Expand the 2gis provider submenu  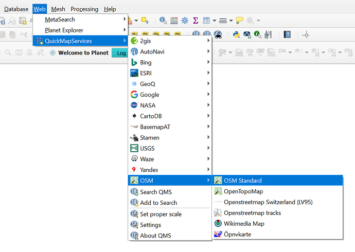tap(170, 41)
